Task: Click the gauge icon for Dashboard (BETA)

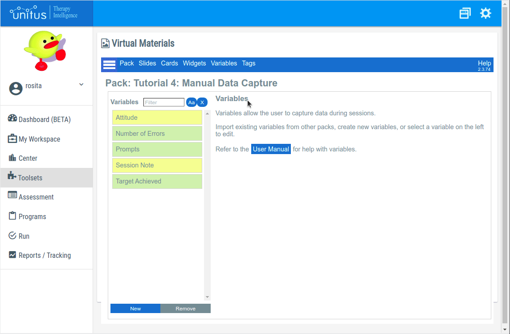Action: 12,119
